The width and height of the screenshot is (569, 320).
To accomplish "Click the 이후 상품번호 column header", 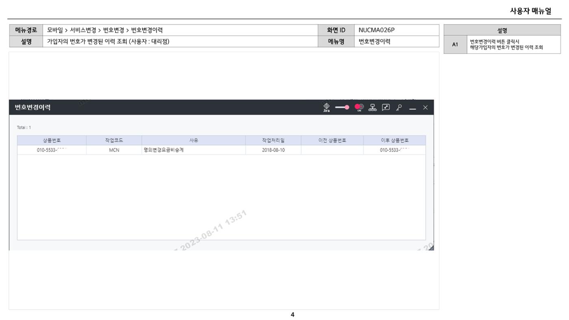I will tap(395, 141).
